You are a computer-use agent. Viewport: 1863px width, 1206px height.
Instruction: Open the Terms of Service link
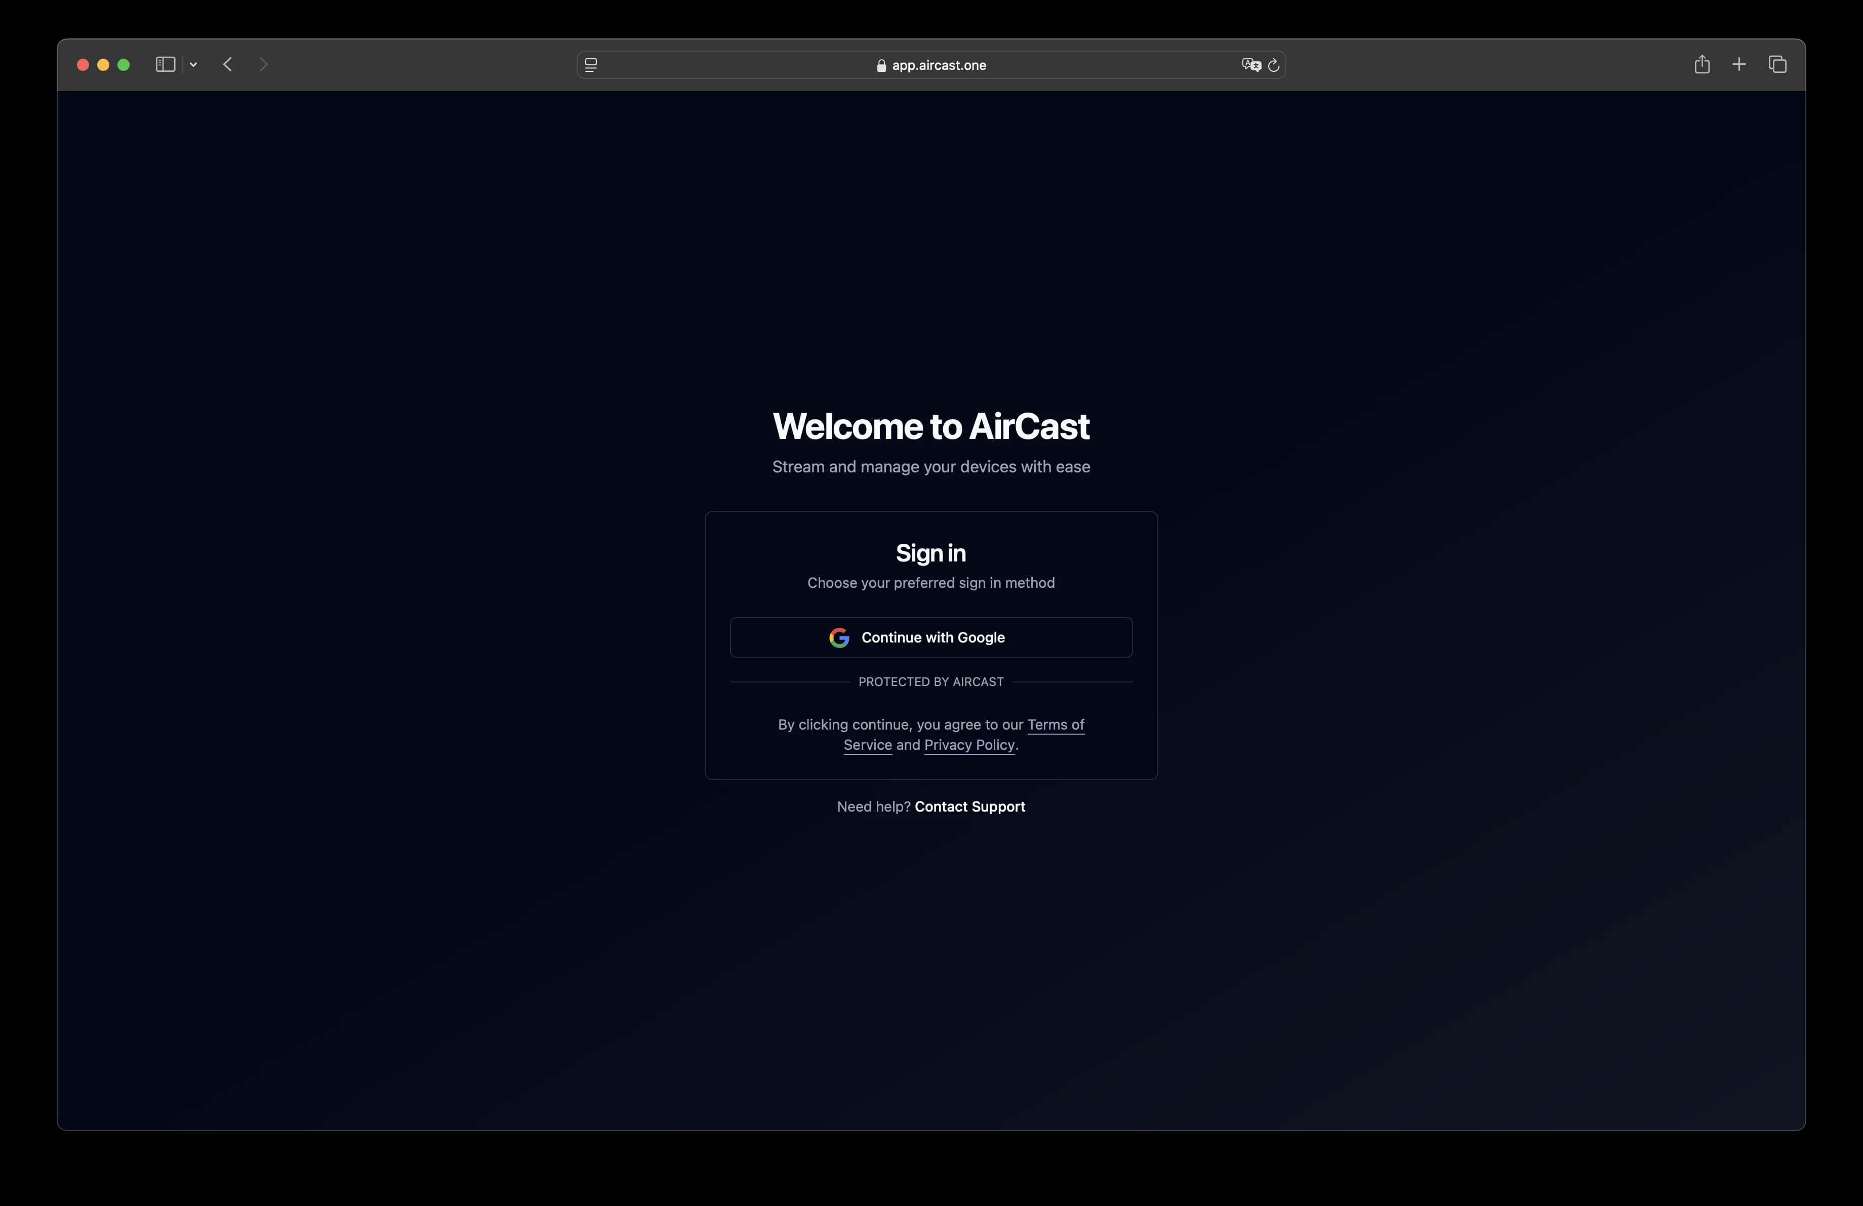1055,725
